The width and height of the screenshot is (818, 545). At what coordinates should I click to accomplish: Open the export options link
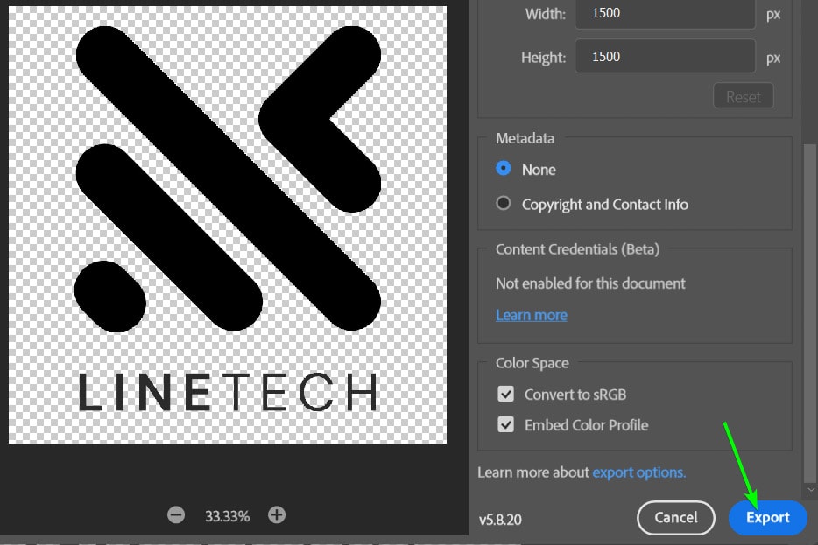click(x=638, y=472)
